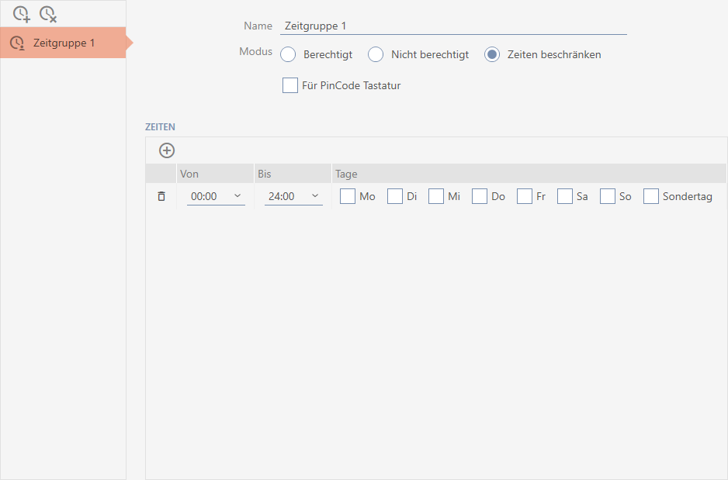Check the Fr weekday checkbox
Screen dimensions: 728x480
pyautogui.click(x=525, y=196)
